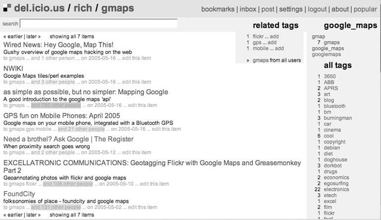Click the 'flickr' related tag
This screenshot has height=220, width=381.
(258, 37)
